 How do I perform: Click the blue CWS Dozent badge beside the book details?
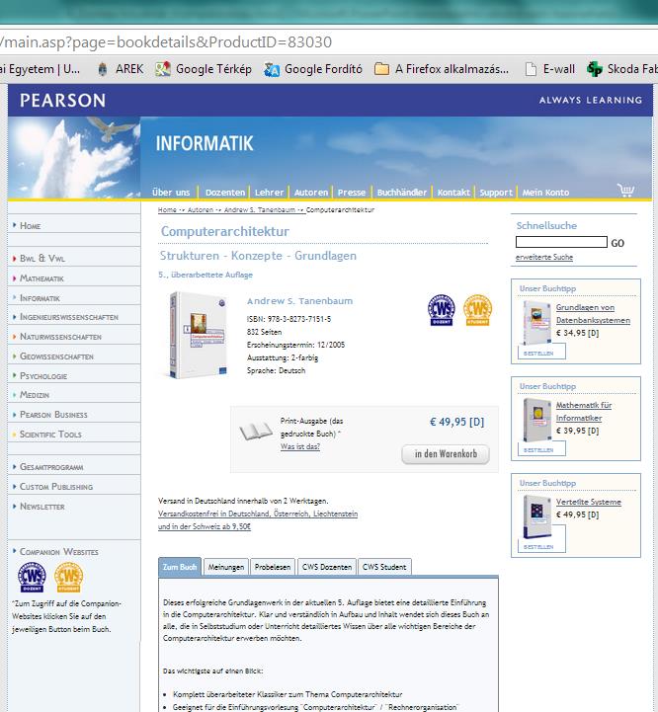[442, 310]
